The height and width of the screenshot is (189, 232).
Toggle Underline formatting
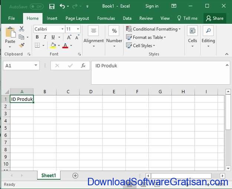tap(53, 37)
